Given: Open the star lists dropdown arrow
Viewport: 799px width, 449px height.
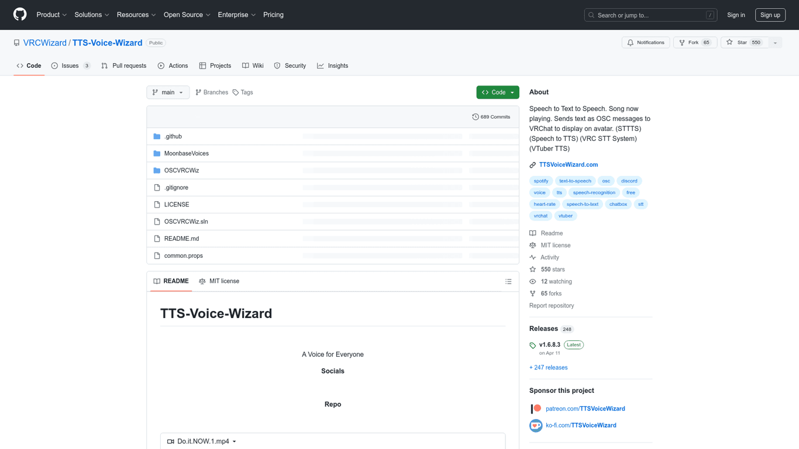Looking at the screenshot, I should point(776,43).
